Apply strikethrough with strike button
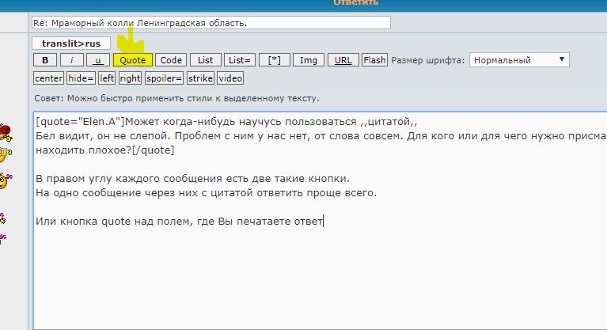607x330 pixels. [200, 78]
